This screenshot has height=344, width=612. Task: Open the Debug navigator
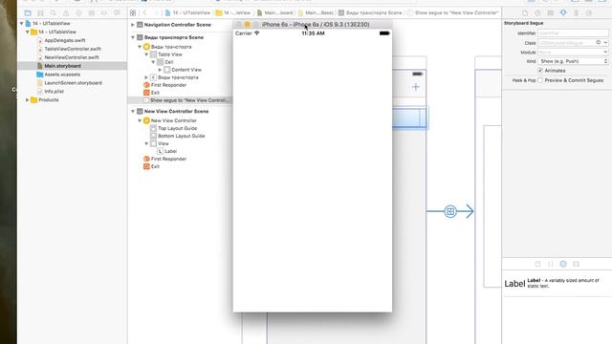tap(92, 12)
